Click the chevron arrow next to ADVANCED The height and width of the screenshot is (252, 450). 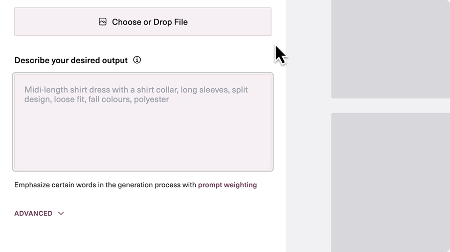pyautogui.click(x=61, y=213)
